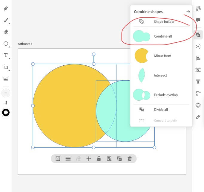Open the Path panel icon
The image size is (204, 192).
point(198,93)
